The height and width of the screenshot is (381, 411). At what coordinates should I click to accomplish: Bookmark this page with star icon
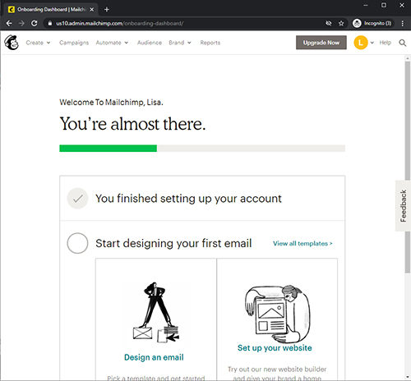point(341,23)
